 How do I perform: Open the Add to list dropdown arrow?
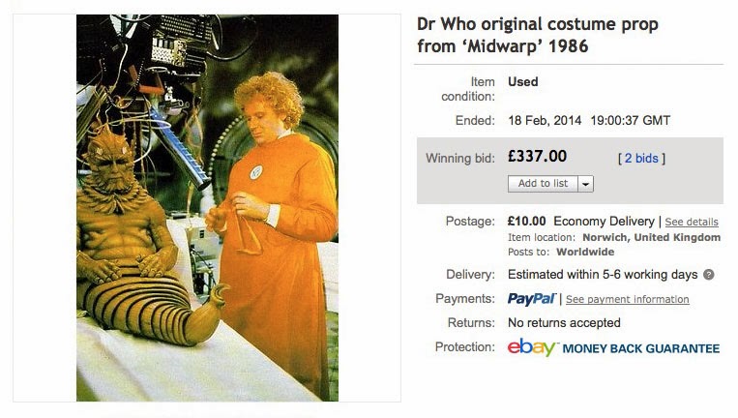tap(585, 184)
